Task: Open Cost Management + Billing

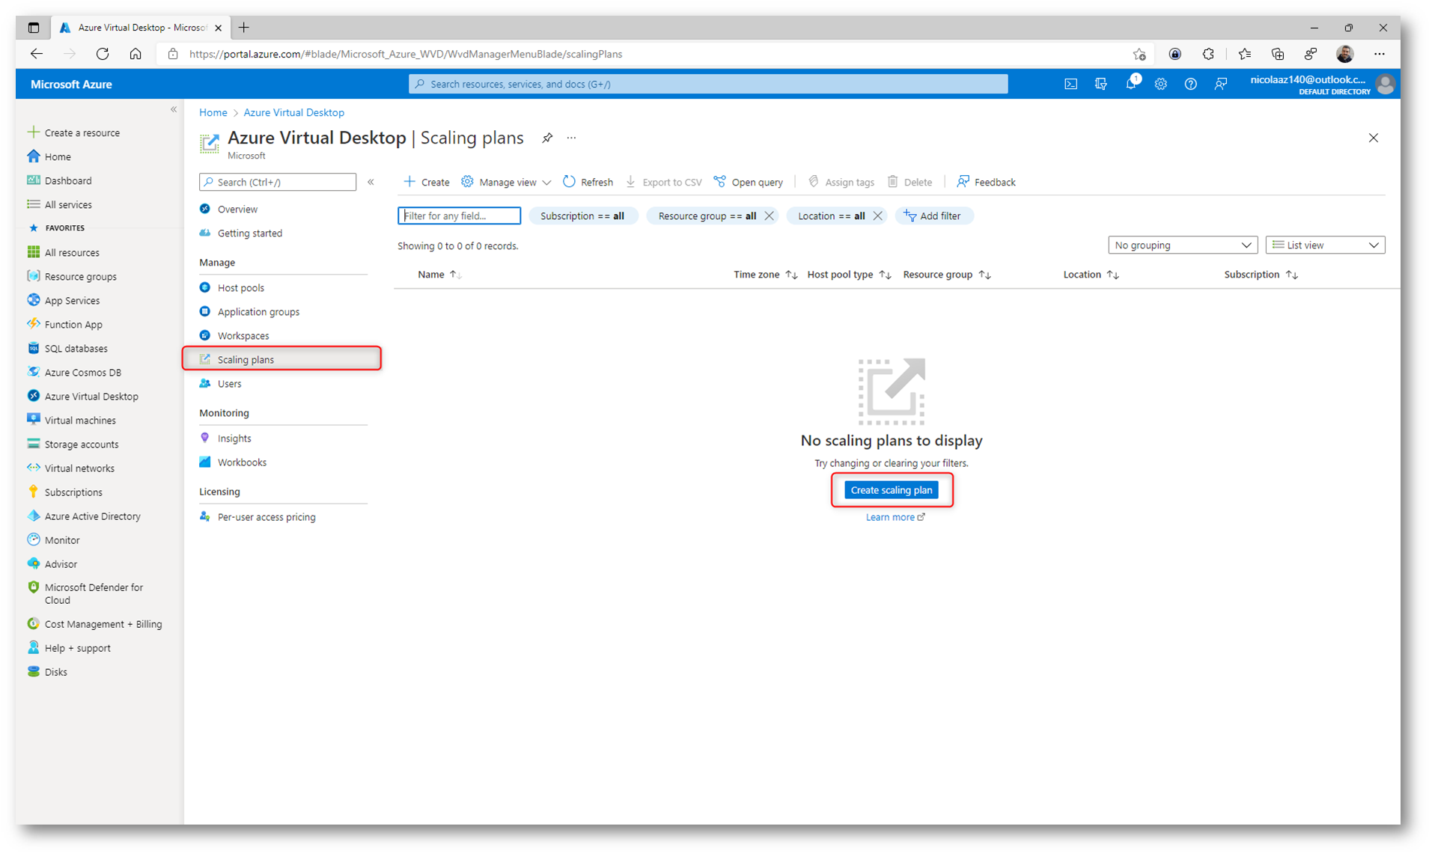Action: [103, 623]
